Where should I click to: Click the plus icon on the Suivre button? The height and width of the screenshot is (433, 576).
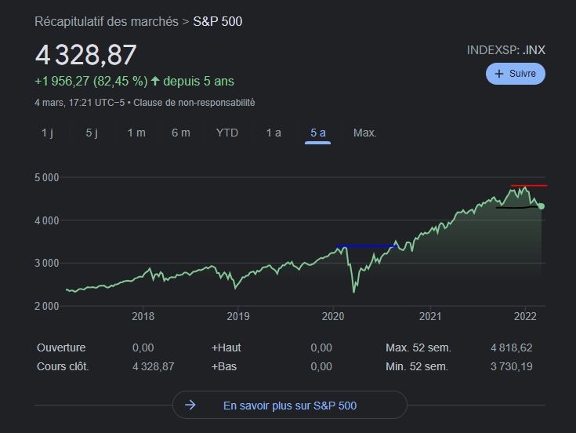tap(498, 74)
